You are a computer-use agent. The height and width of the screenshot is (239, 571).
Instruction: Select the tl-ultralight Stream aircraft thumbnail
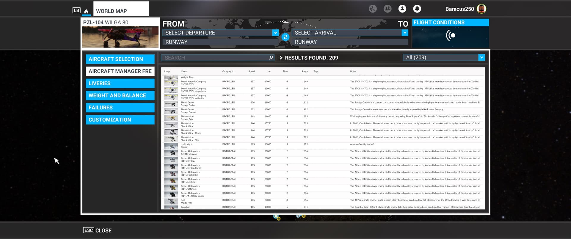[x=171, y=146]
